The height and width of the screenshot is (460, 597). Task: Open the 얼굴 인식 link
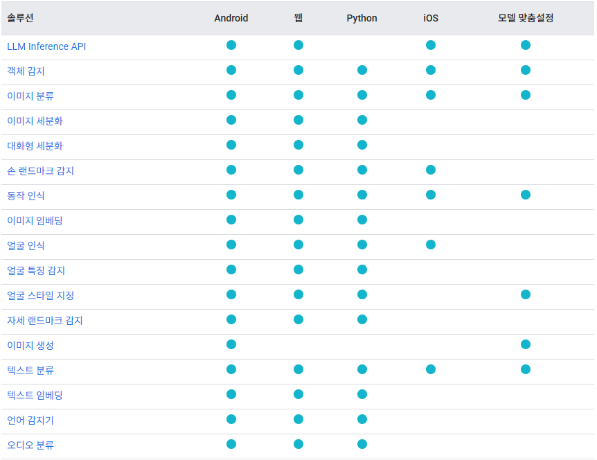(x=26, y=246)
